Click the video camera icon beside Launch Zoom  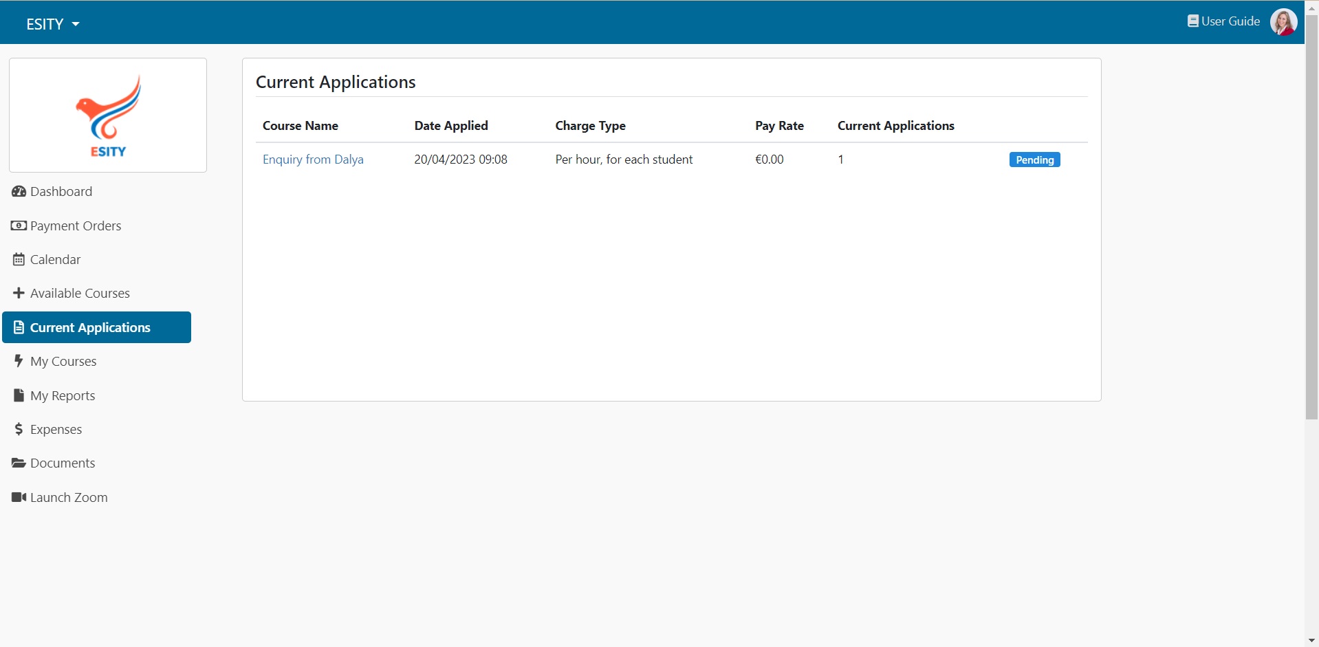pyautogui.click(x=19, y=497)
